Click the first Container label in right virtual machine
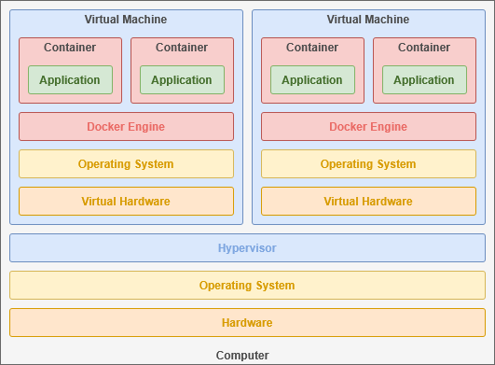This screenshot has width=495, height=365. pos(312,47)
